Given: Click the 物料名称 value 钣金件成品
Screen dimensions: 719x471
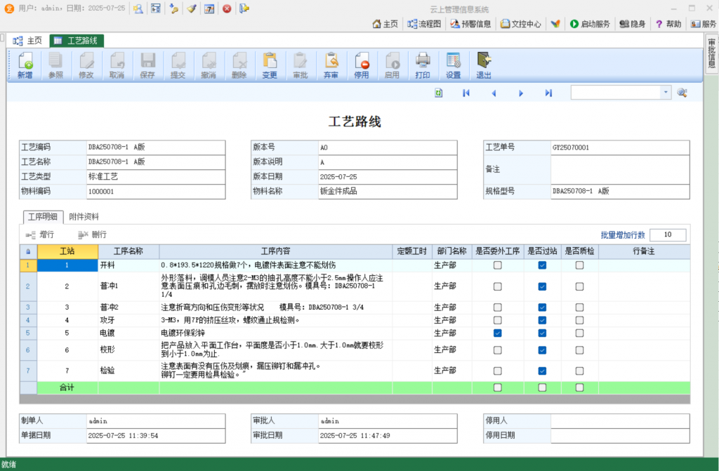Looking at the screenshot, I should coord(338,191).
